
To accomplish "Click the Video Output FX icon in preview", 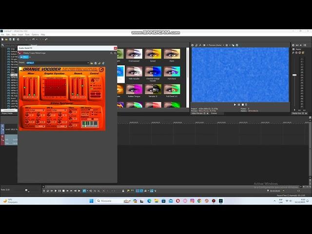I will (x=200, y=45).
